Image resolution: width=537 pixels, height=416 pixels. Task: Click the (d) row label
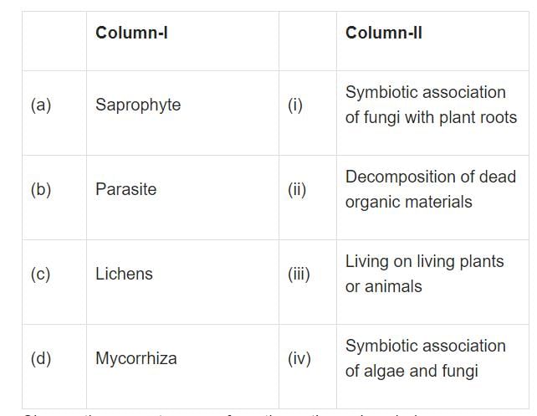[x=54, y=367]
